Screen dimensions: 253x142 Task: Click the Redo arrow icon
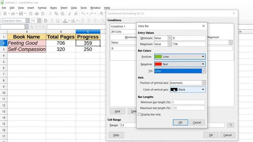[x=91, y=14]
